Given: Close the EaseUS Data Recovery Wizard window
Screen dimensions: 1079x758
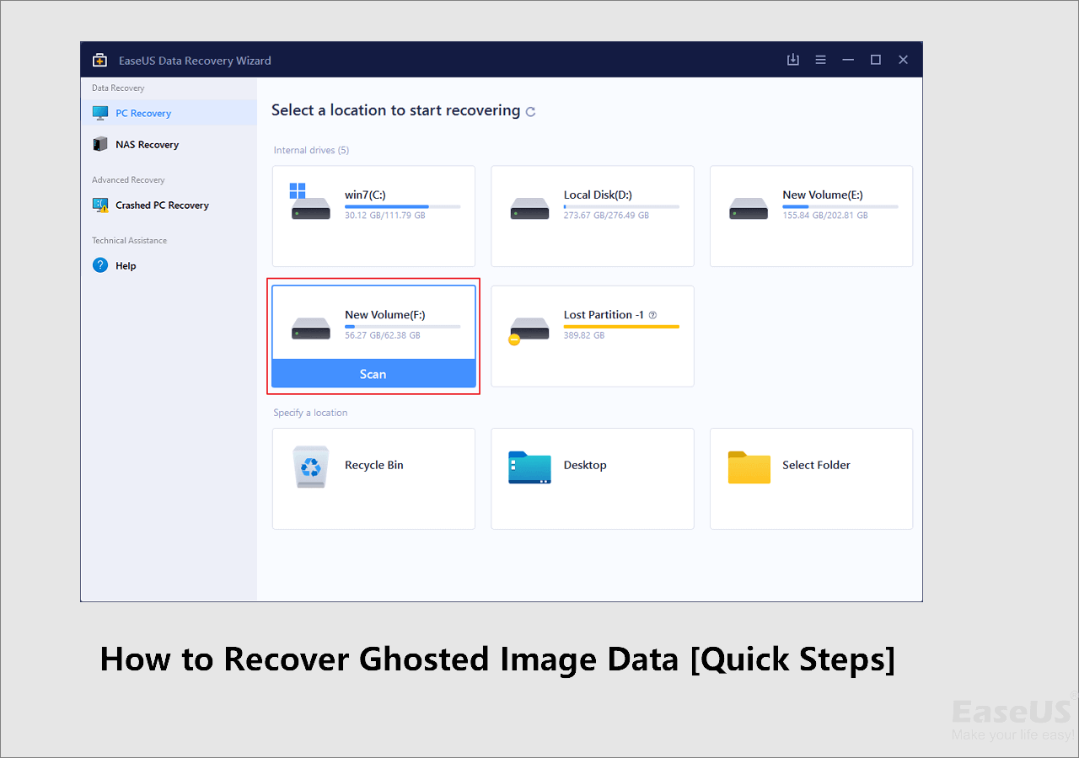Looking at the screenshot, I should point(904,60).
